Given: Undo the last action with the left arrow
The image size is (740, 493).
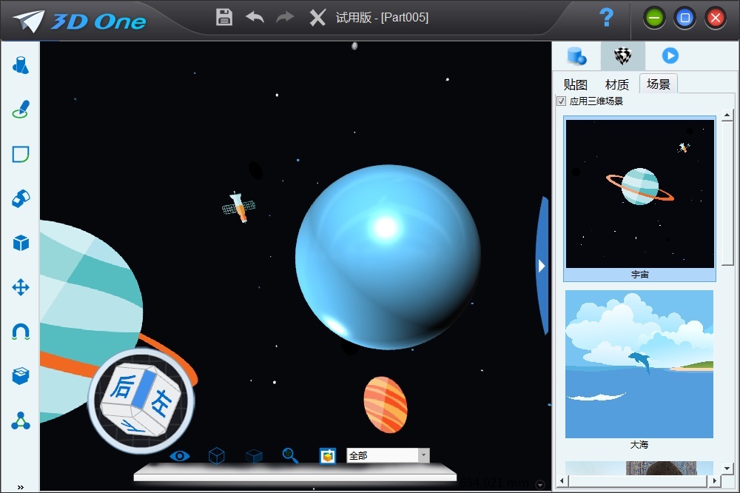Looking at the screenshot, I should 255,17.
